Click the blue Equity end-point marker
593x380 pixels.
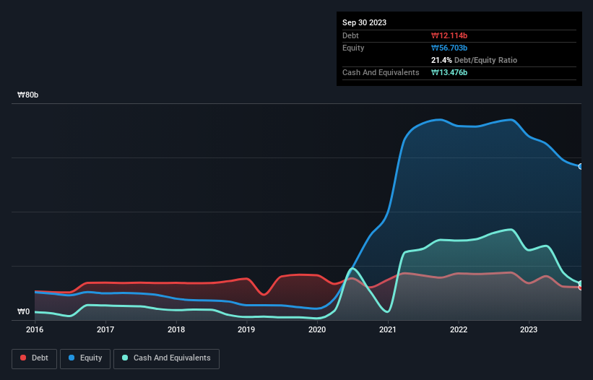tap(581, 166)
